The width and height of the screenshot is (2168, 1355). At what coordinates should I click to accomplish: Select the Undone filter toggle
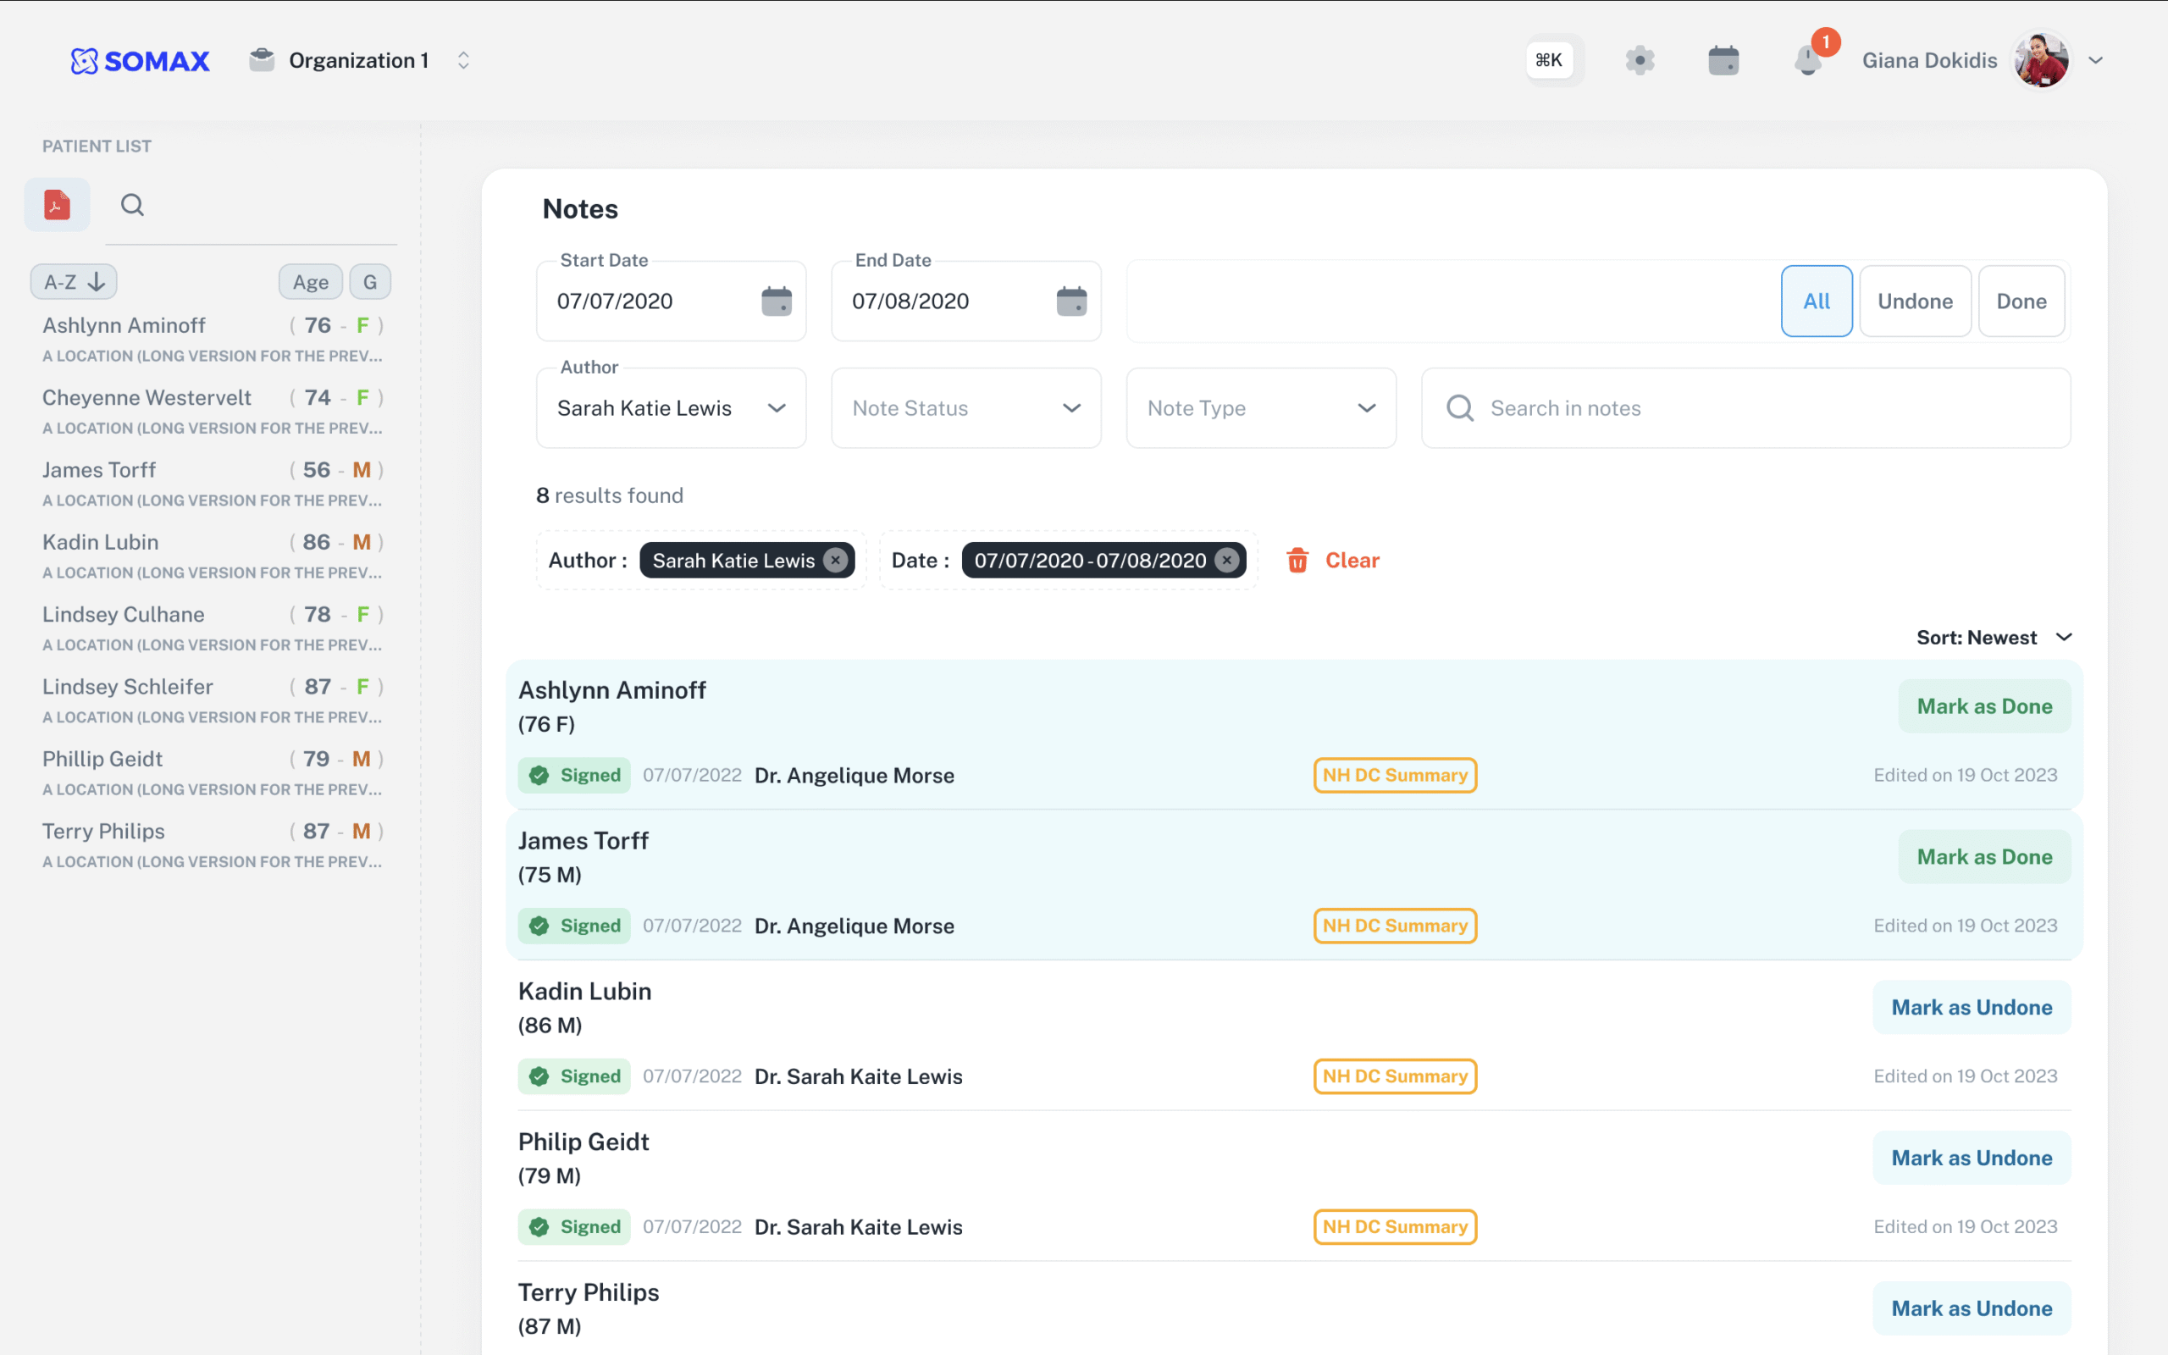pos(1915,301)
